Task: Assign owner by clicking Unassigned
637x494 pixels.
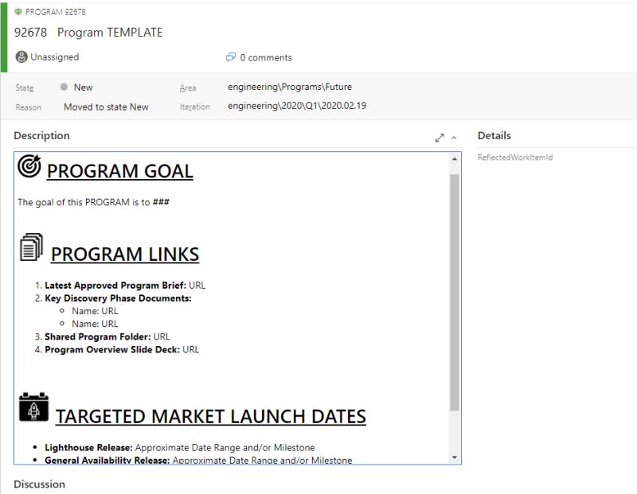Action: [x=54, y=56]
